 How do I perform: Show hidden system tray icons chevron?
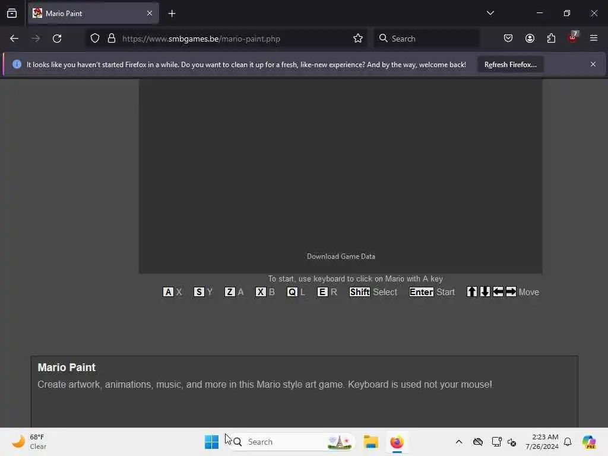(459, 442)
